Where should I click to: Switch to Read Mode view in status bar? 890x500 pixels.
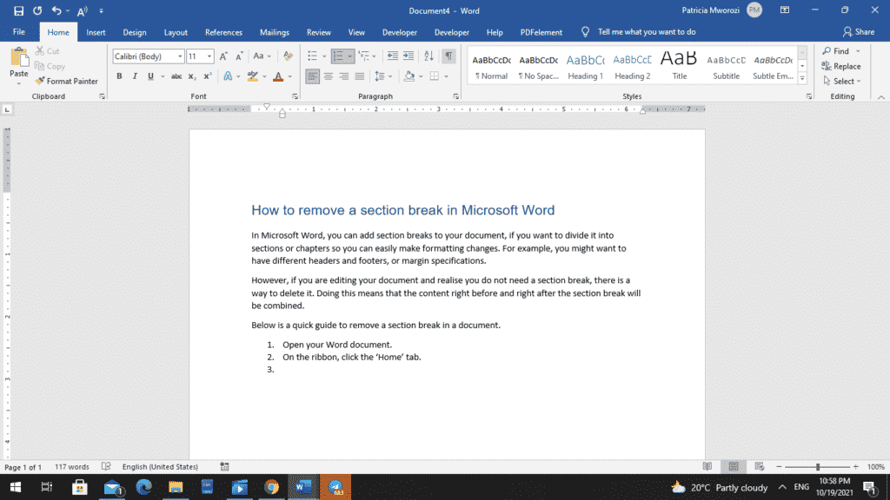coord(707,467)
